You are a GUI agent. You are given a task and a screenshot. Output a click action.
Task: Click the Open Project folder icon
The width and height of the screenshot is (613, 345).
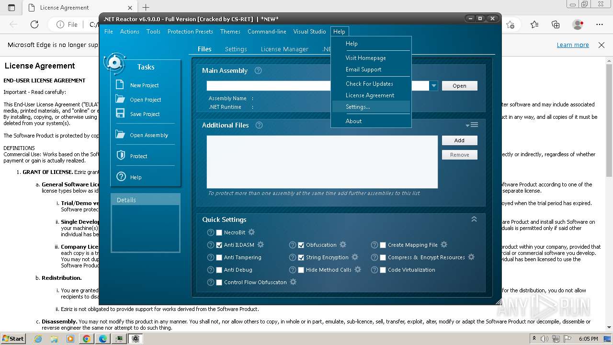click(120, 99)
